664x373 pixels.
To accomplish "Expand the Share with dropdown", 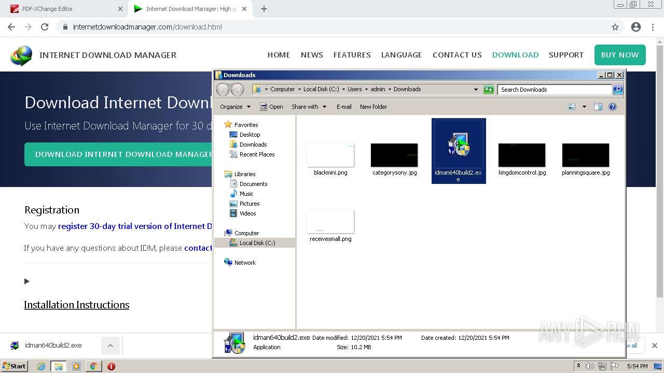I will (x=309, y=107).
